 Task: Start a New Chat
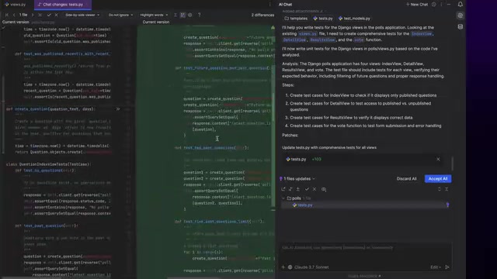[x=417, y=5]
